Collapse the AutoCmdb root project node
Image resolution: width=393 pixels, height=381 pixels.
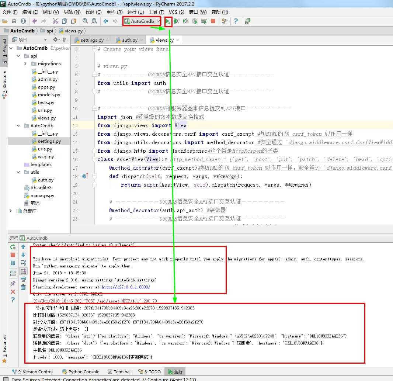click(x=11, y=48)
